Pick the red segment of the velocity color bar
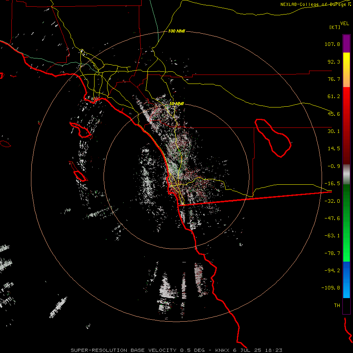Image resolution: width=353 pixels, height=353 pixels. click(x=346, y=126)
